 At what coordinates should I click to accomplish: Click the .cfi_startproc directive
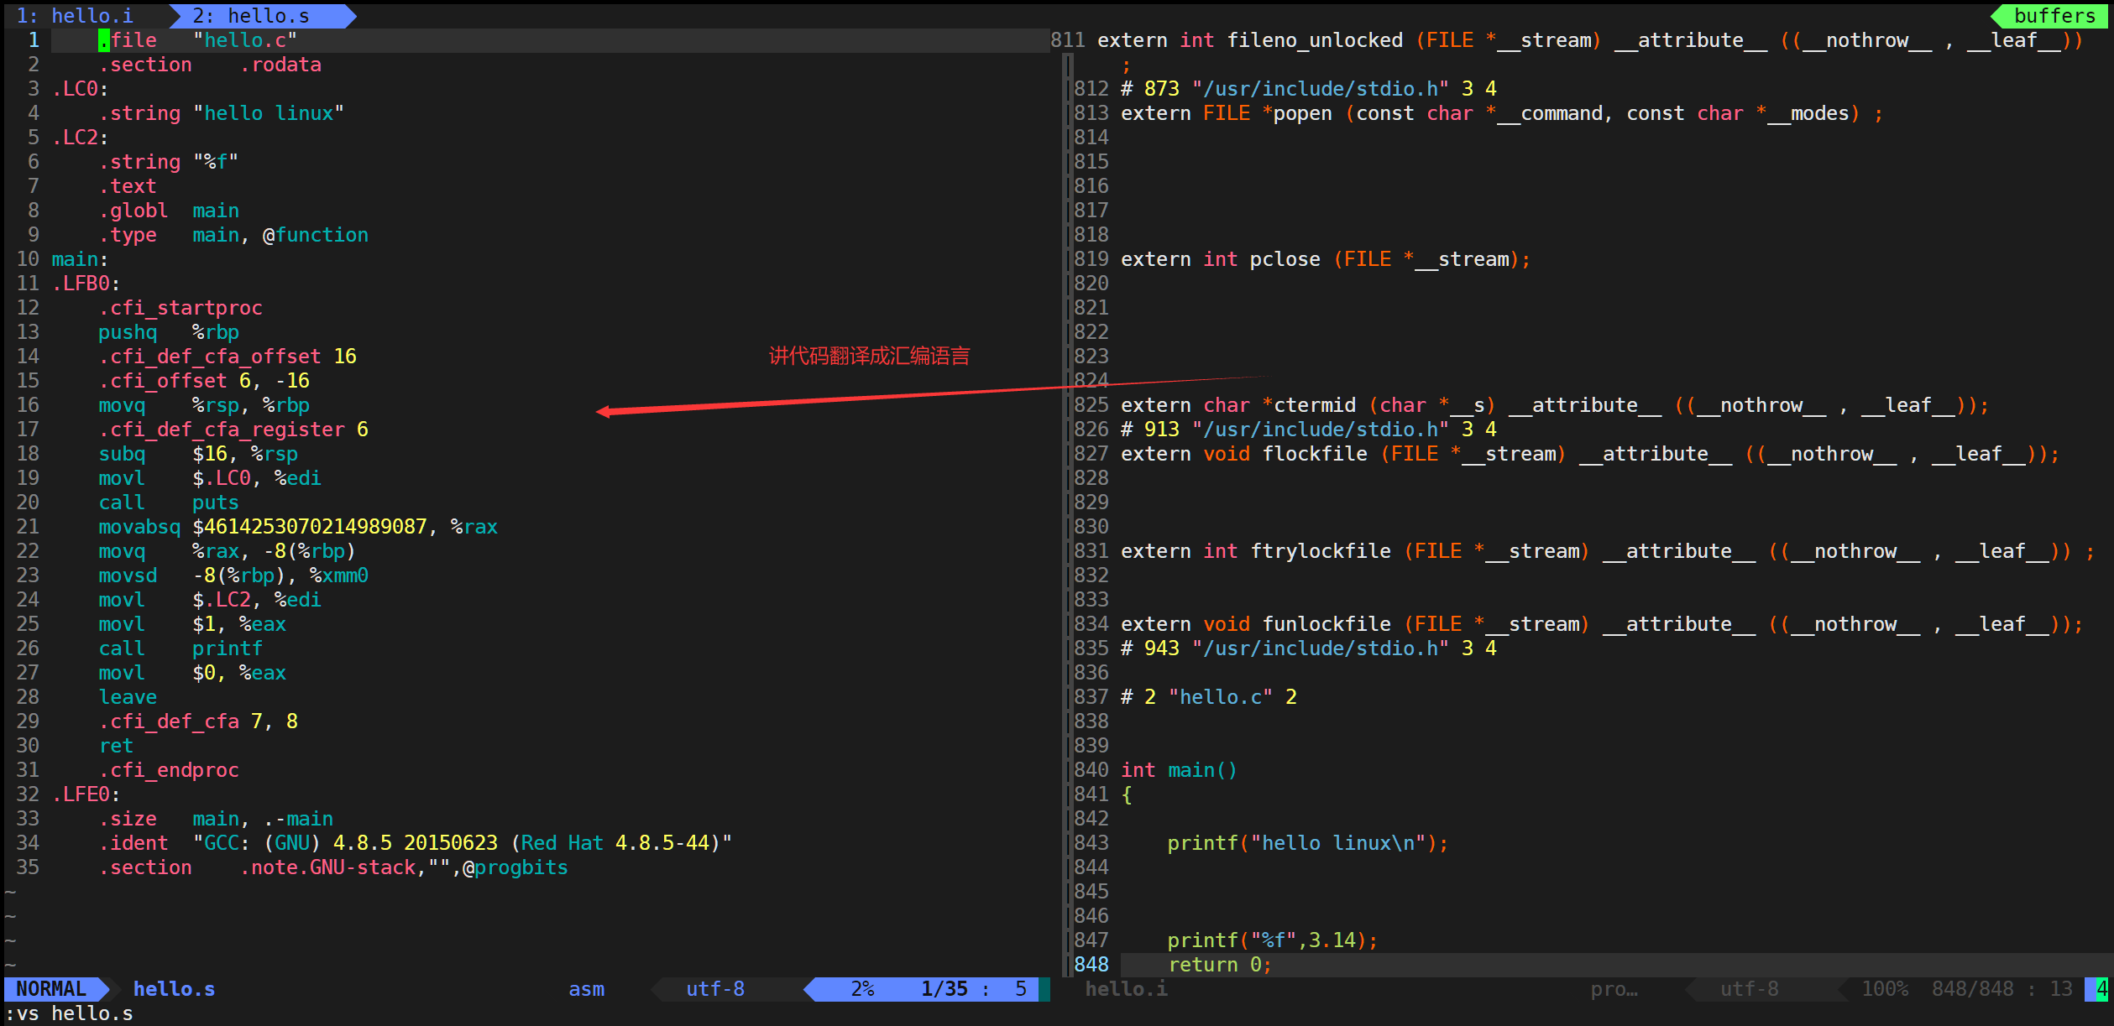pyautogui.click(x=180, y=308)
